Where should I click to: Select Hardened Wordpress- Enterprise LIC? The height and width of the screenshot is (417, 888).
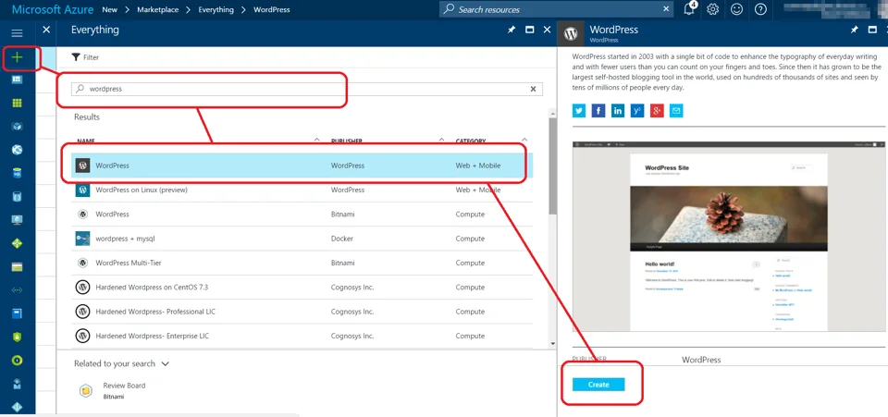point(302,336)
